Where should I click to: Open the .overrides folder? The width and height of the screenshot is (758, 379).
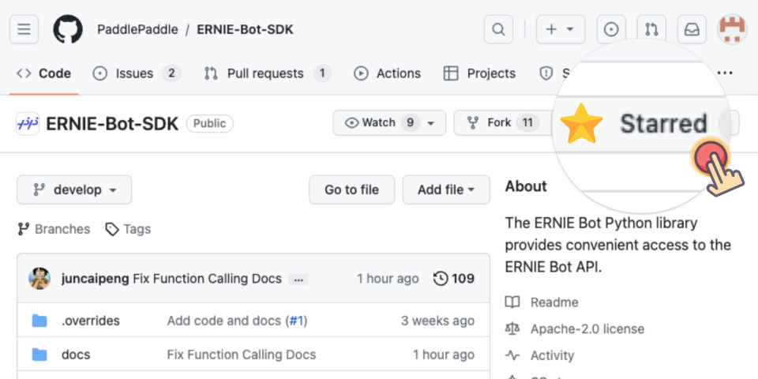(x=90, y=321)
